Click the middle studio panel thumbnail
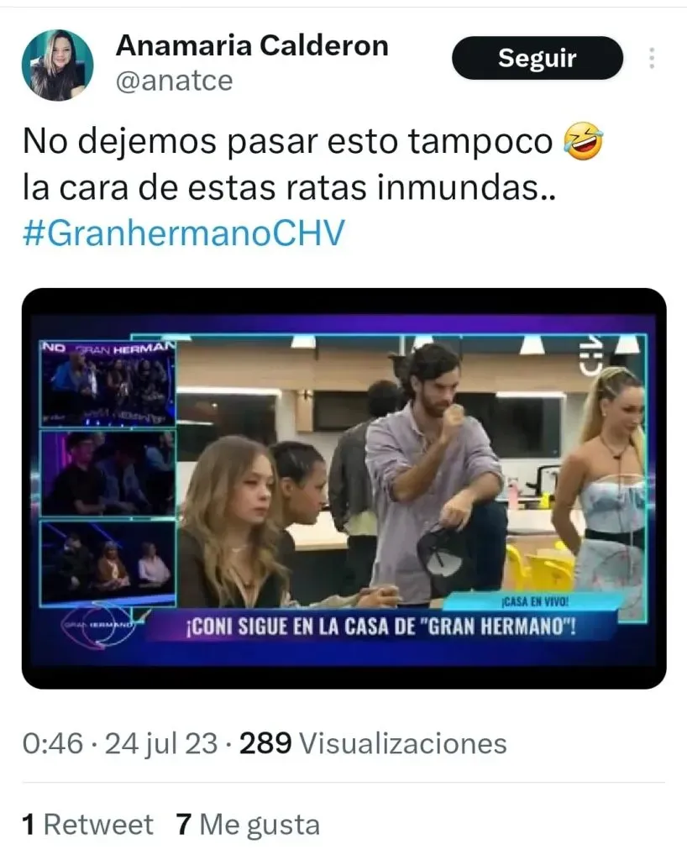This screenshot has height=860, width=687. [x=108, y=474]
